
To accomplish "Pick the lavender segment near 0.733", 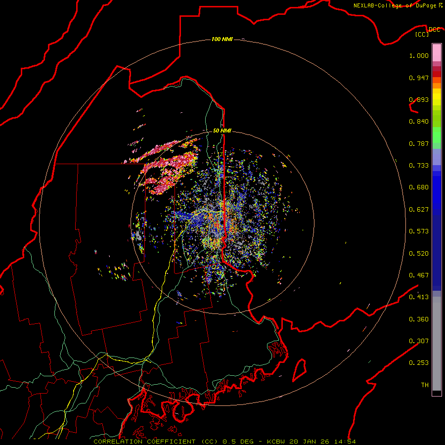I will click(x=437, y=157).
